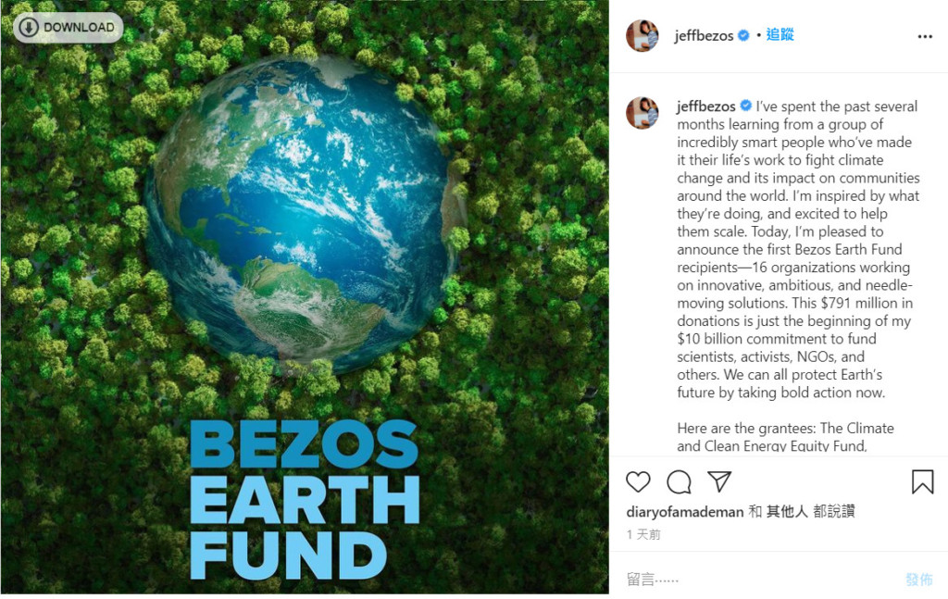This screenshot has width=948, height=599.
Task: Save the post with the bookmark icon
Action: 922,481
